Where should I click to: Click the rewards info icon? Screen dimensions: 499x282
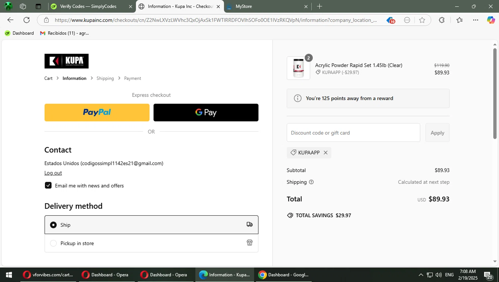[298, 98]
